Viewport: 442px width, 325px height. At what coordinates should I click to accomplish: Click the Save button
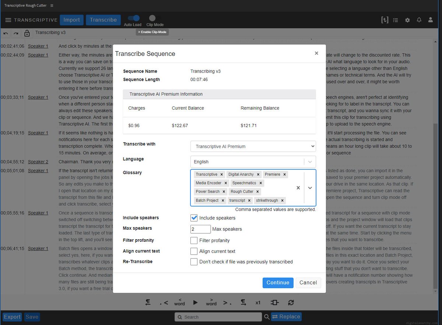pos(32,317)
